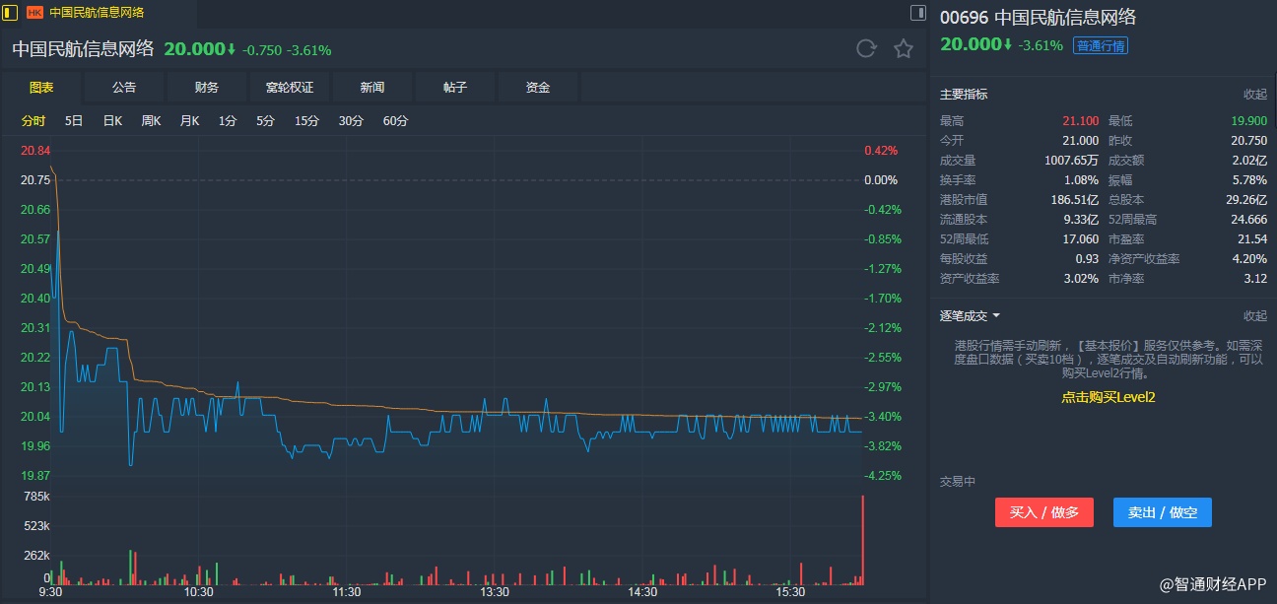Click the 买入 / 做多 button

coord(1044,512)
